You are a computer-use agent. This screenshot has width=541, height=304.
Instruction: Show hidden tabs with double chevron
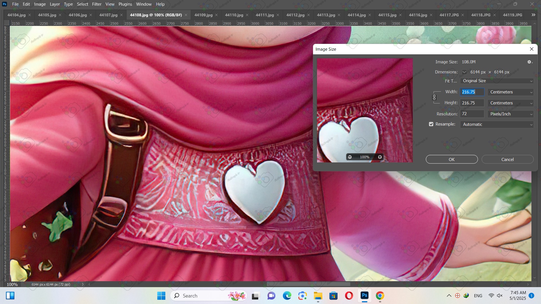533,15
